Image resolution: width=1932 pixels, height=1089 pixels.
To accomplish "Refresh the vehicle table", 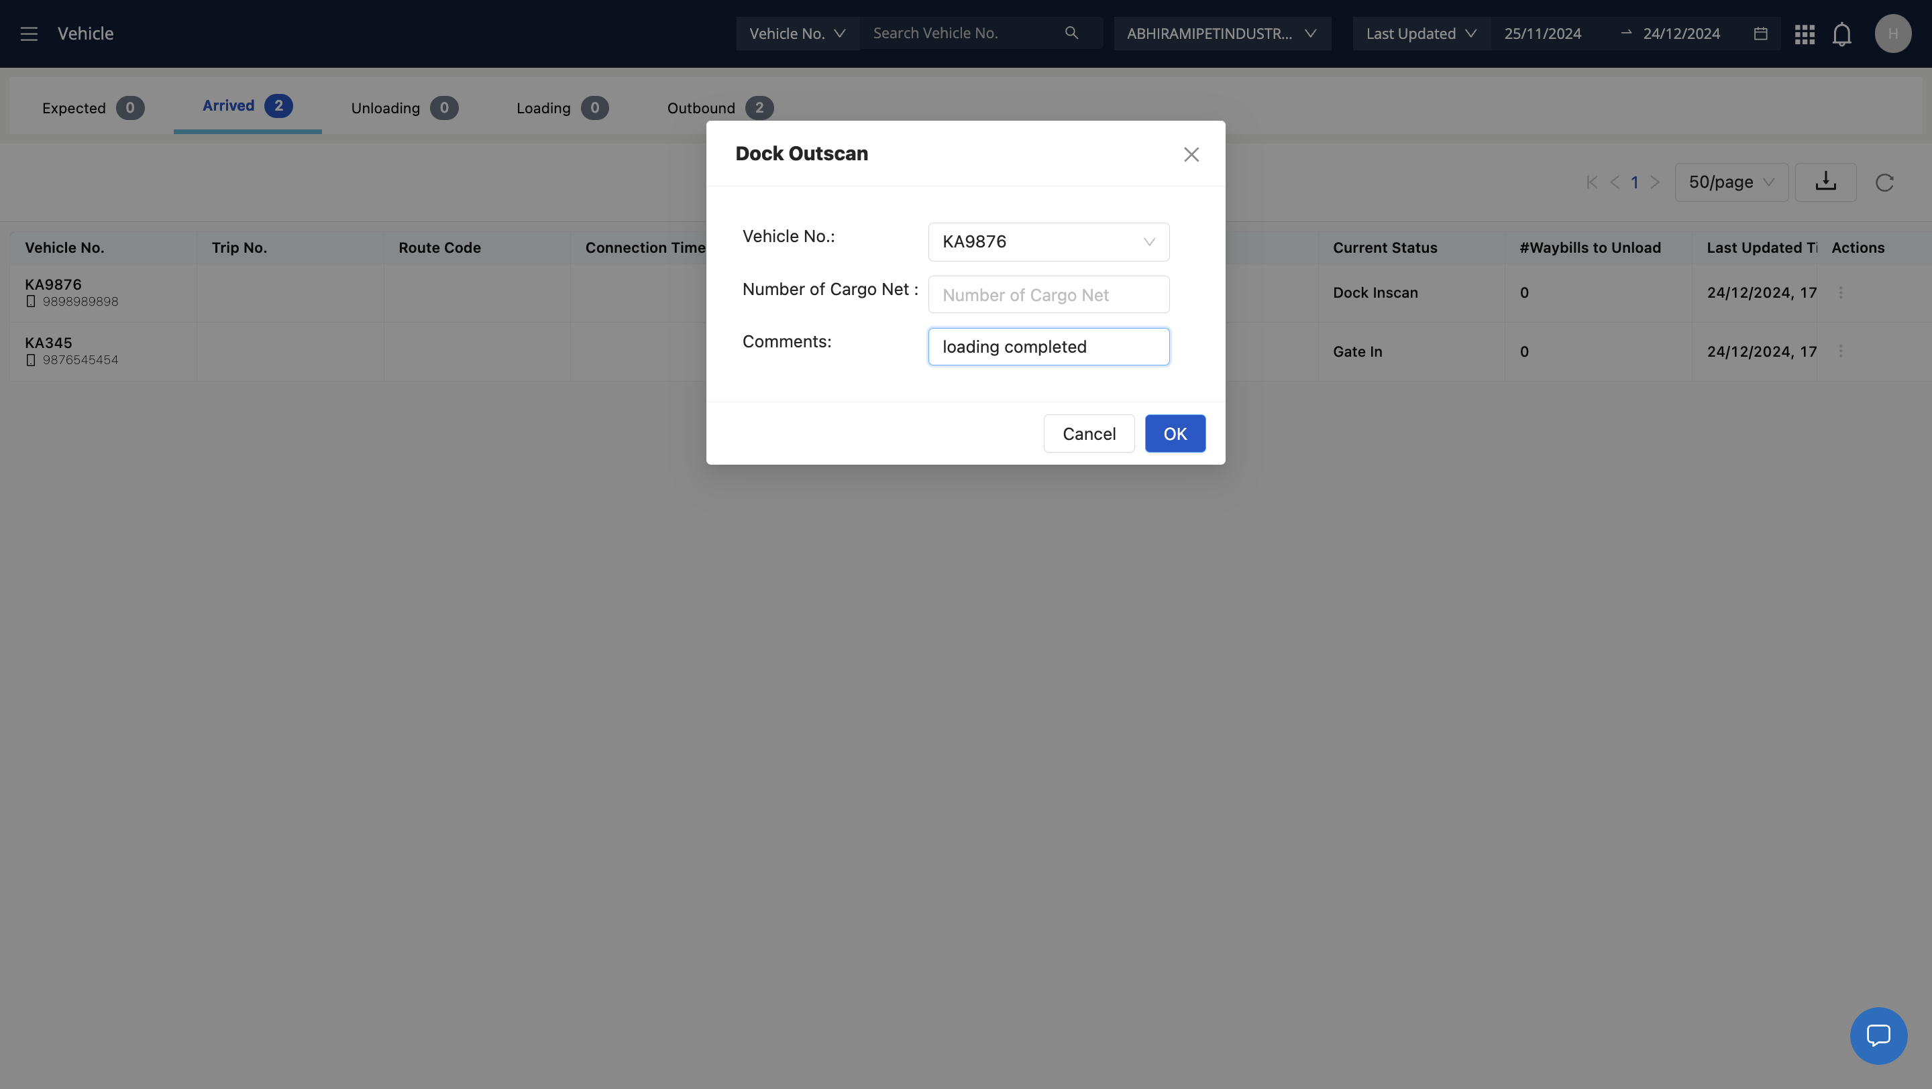I will [1884, 182].
